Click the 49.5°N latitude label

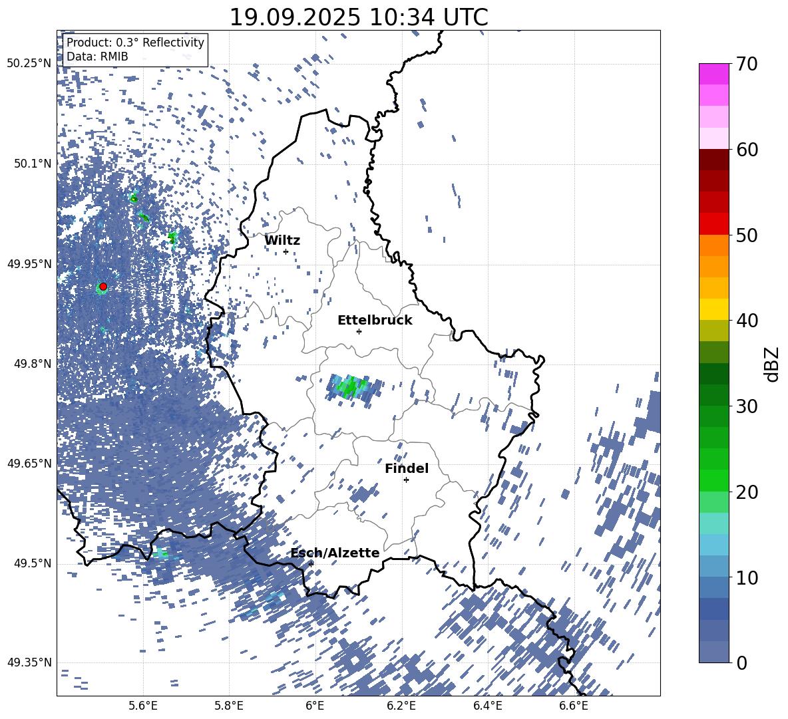click(x=33, y=563)
